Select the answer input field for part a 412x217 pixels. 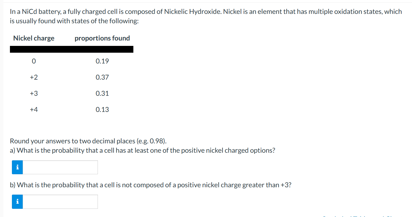[60, 167]
